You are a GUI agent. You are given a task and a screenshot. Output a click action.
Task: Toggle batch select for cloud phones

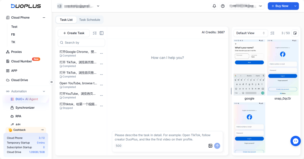(x=272, y=33)
